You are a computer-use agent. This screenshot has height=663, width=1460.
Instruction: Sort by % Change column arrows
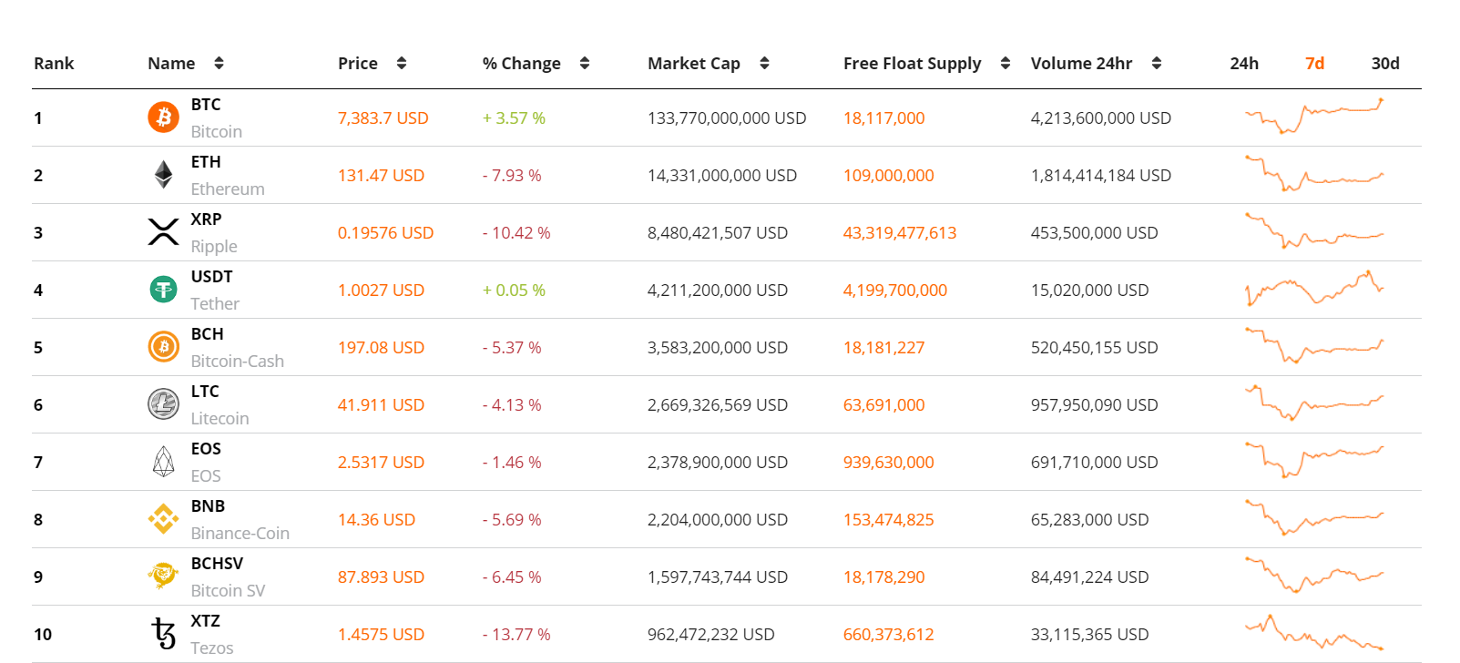coord(585,63)
